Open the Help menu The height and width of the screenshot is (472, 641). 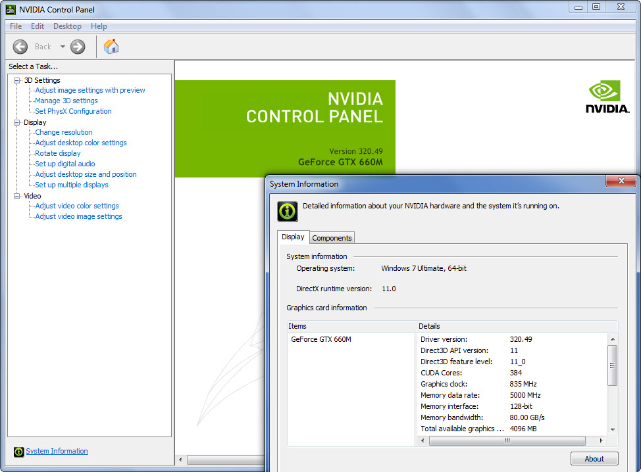click(99, 26)
